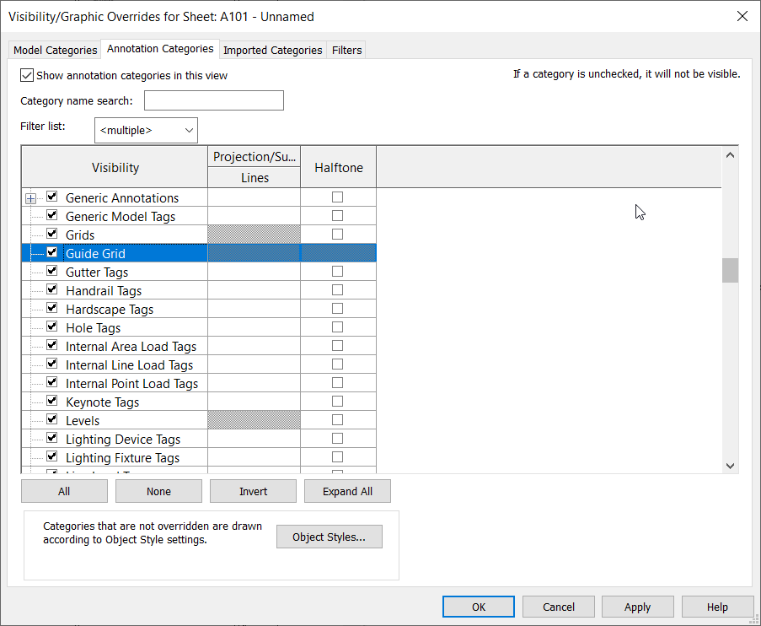761x626 pixels.
Task: Switch to the Model Categories tab
Action: 54,50
